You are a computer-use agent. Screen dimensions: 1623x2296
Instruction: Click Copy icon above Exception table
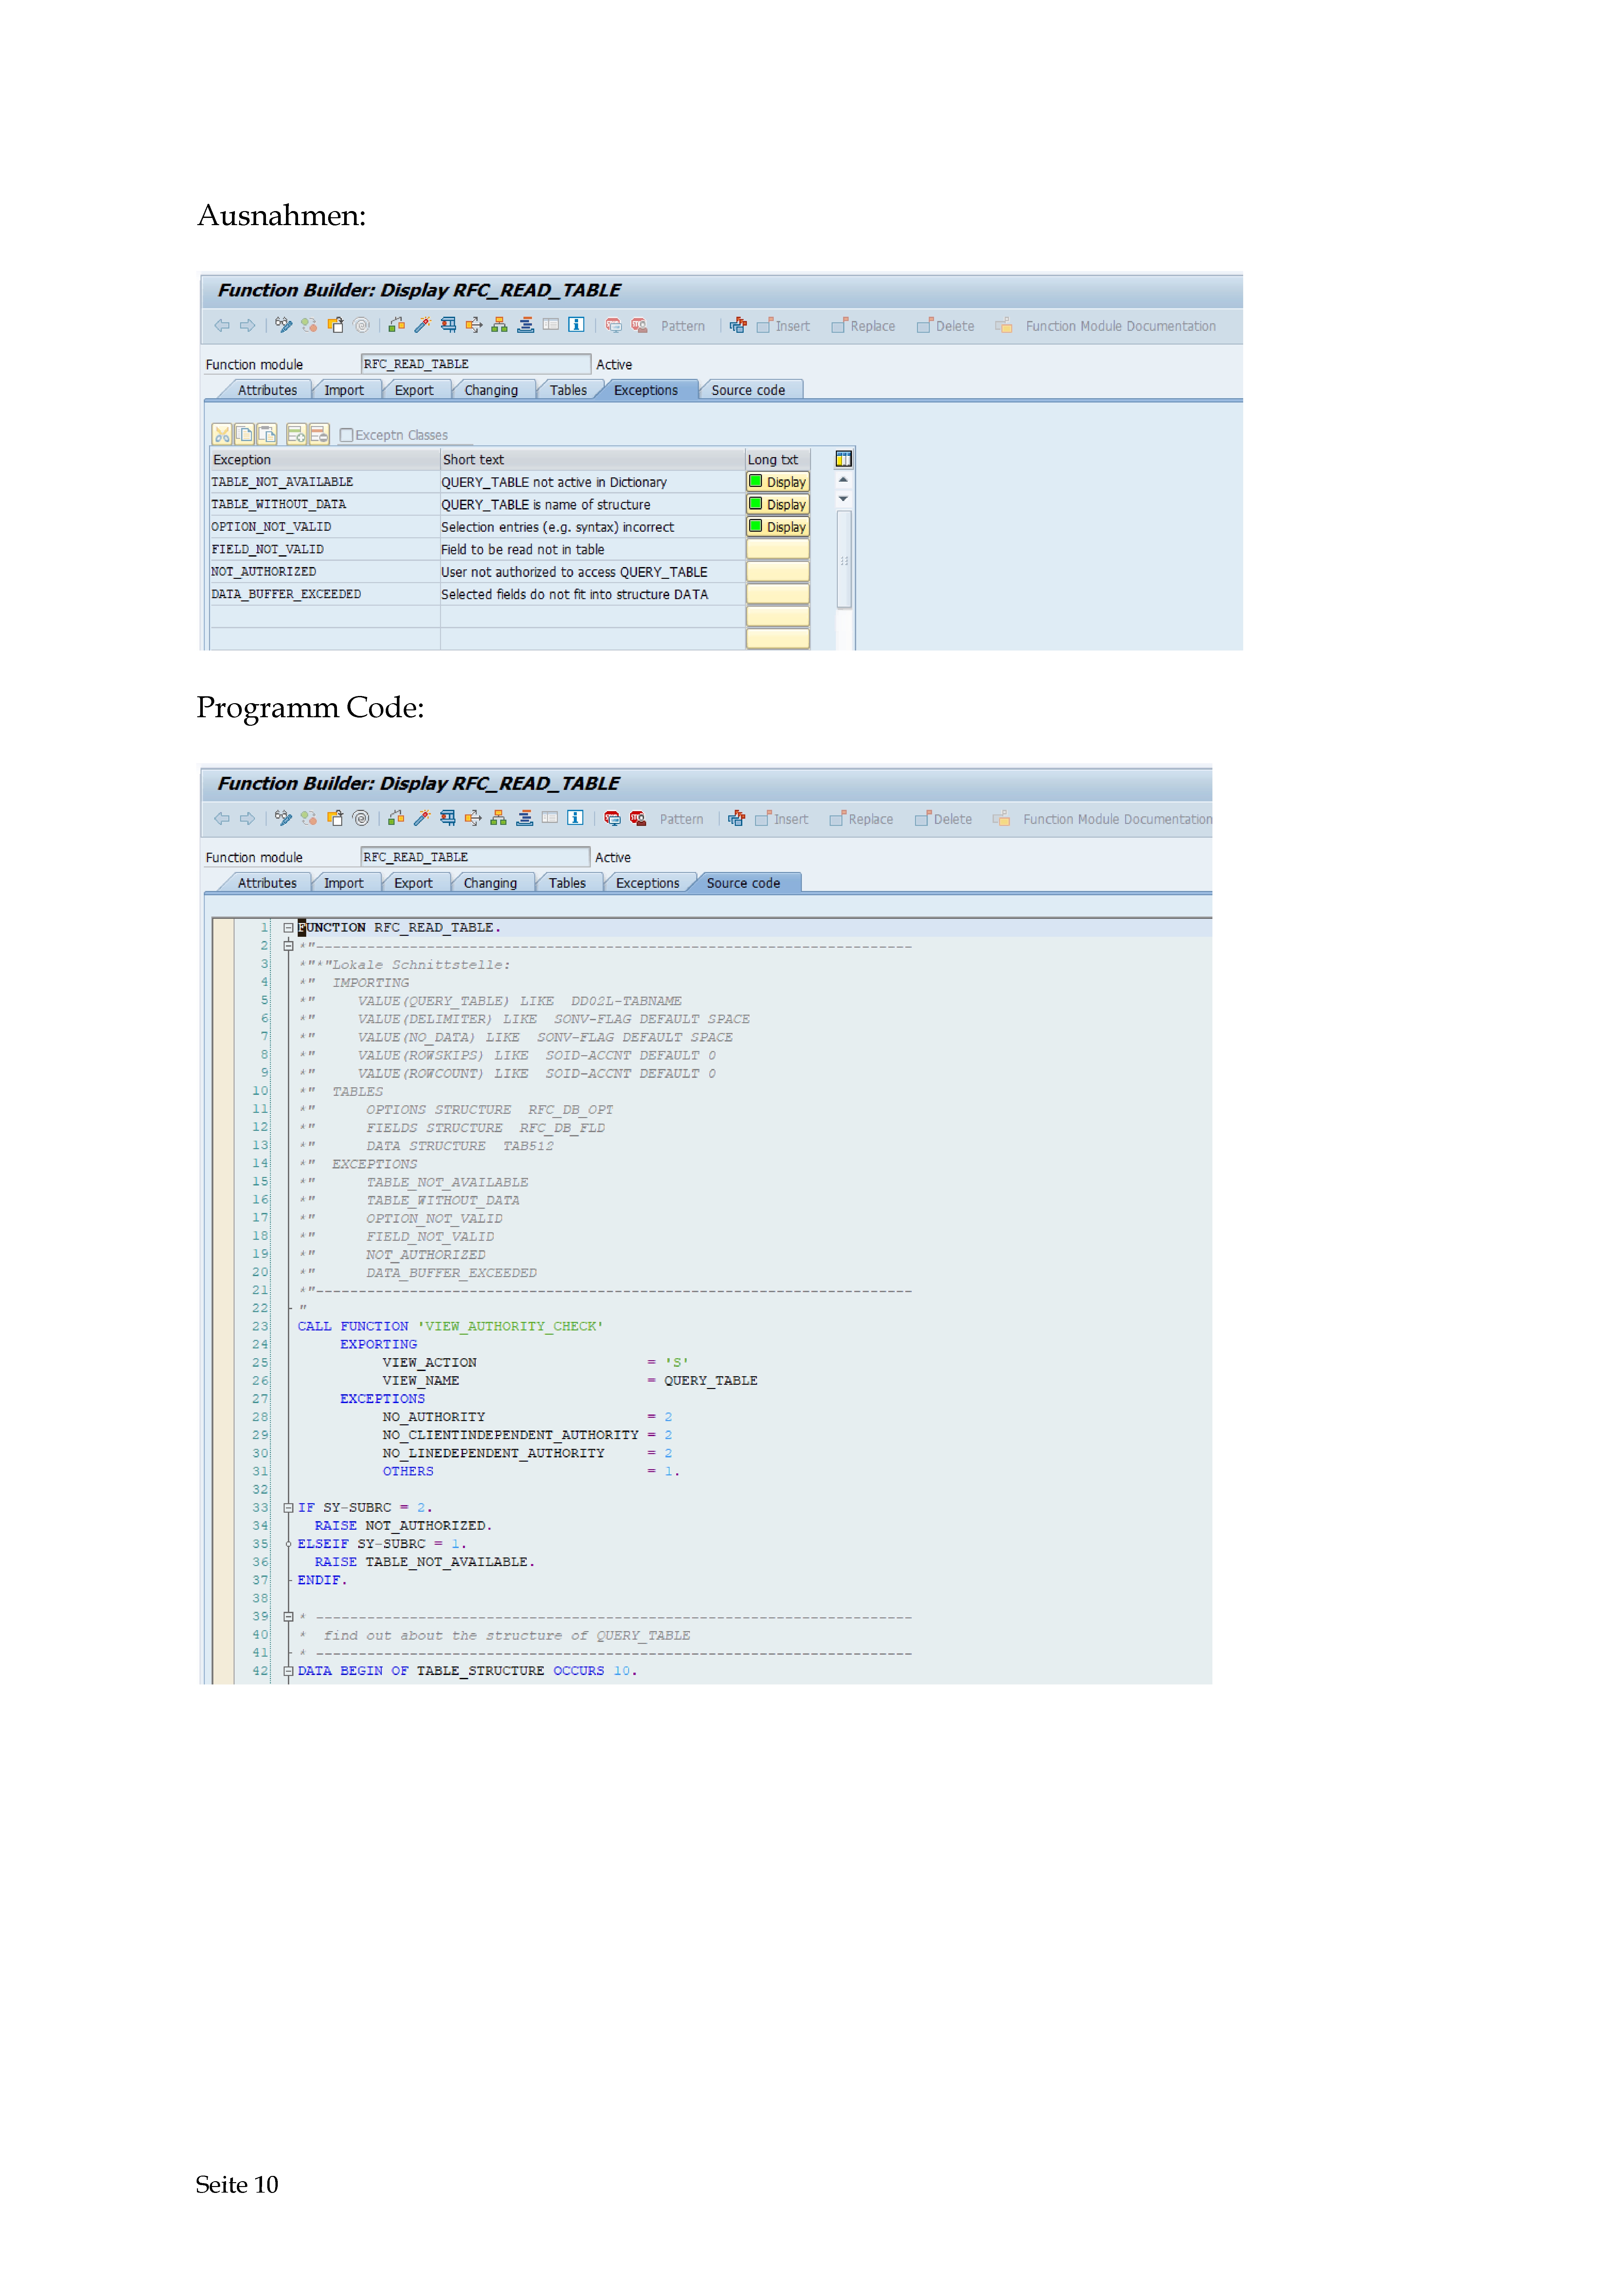click(x=244, y=434)
